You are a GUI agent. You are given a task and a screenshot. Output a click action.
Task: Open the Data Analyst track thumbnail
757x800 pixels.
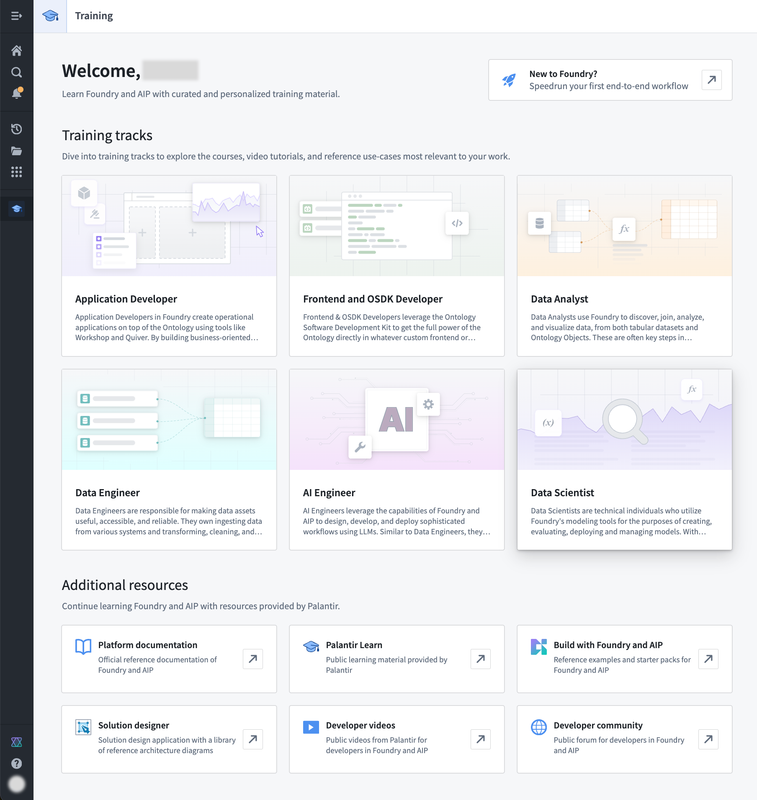(625, 226)
